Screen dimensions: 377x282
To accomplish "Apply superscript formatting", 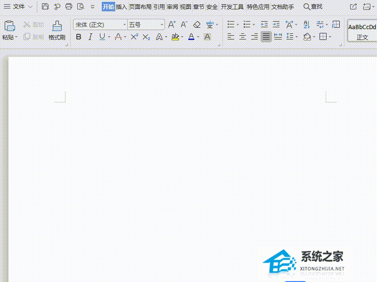I will (133, 36).
